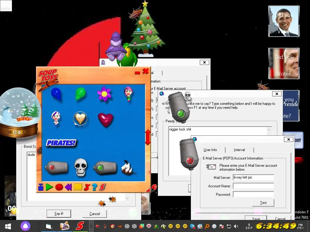Click the Test button in E-Mail settings
This screenshot has width=310, height=232.
pyautogui.click(x=263, y=203)
